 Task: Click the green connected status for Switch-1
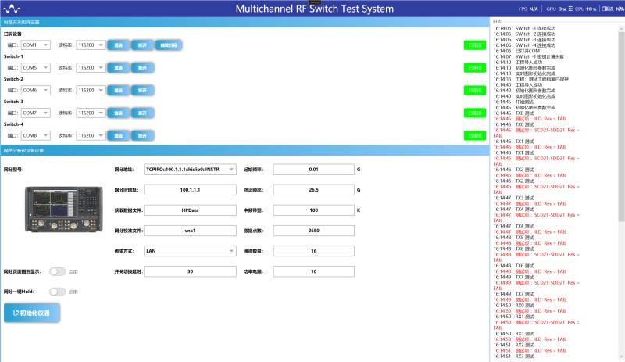[473, 68]
